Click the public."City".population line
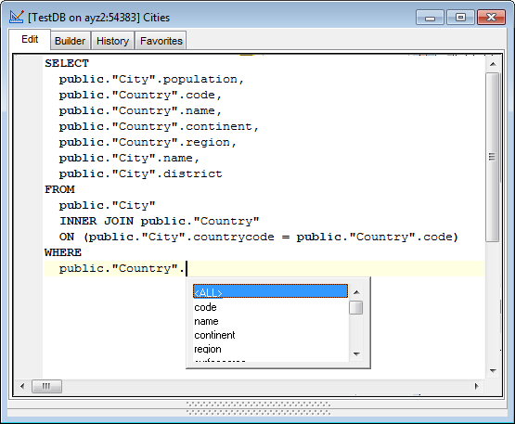 point(151,79)
